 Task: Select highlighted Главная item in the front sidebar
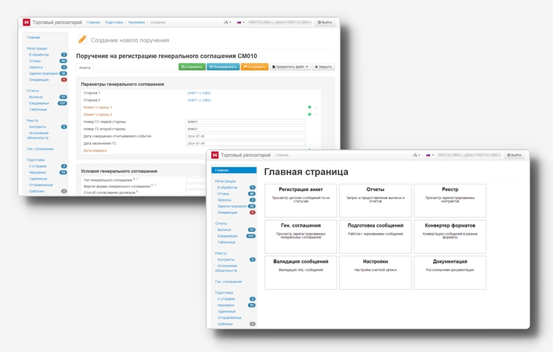[234, 170]
